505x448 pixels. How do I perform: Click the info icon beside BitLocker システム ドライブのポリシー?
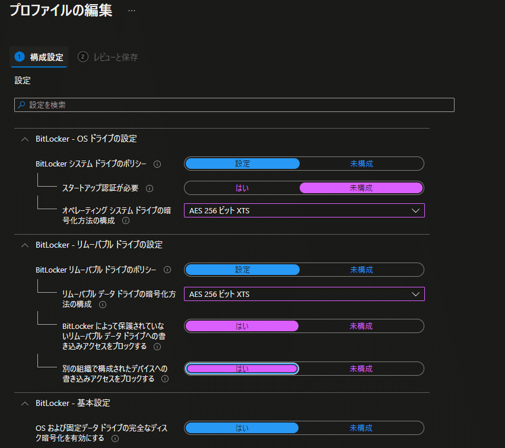[157, 164]
